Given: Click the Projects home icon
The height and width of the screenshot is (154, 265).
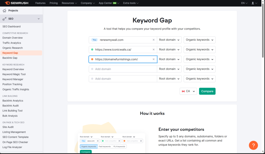Looking at the screenshot, I should pyautogui.click(x=4, y=10).
